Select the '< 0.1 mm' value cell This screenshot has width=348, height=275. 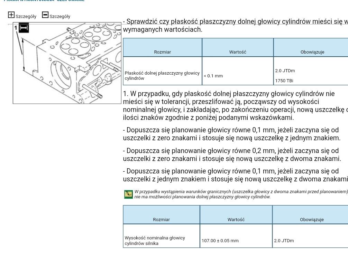[x=238, y=71]
